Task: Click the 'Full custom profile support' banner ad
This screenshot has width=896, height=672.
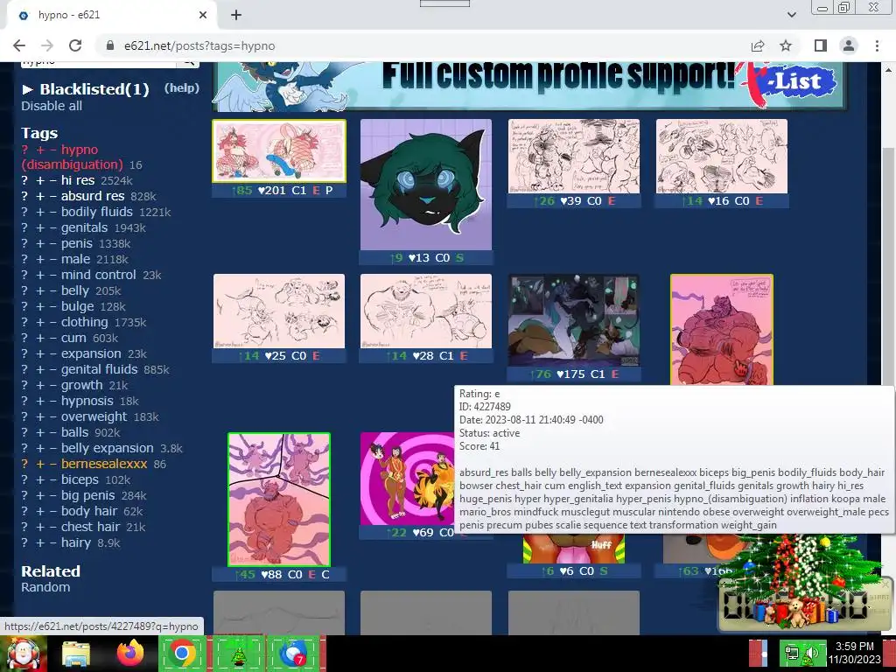Action: (x=528, y=86)
